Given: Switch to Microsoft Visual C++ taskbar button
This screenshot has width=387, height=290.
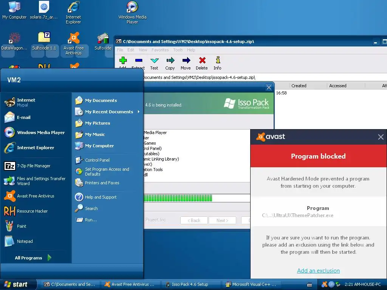Looking at the screenshot, I should (x=252, y=284).
